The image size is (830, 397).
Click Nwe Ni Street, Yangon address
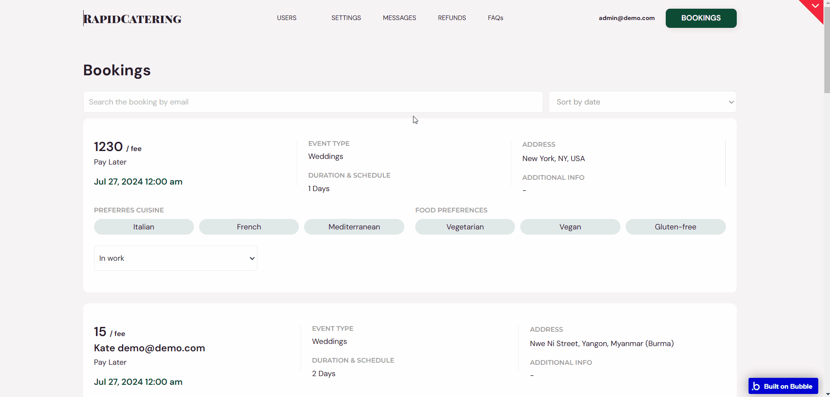pos(602,343)
